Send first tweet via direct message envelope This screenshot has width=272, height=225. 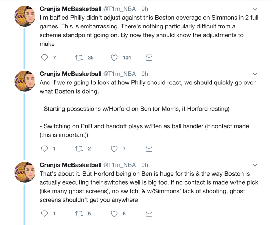point(149,57)
